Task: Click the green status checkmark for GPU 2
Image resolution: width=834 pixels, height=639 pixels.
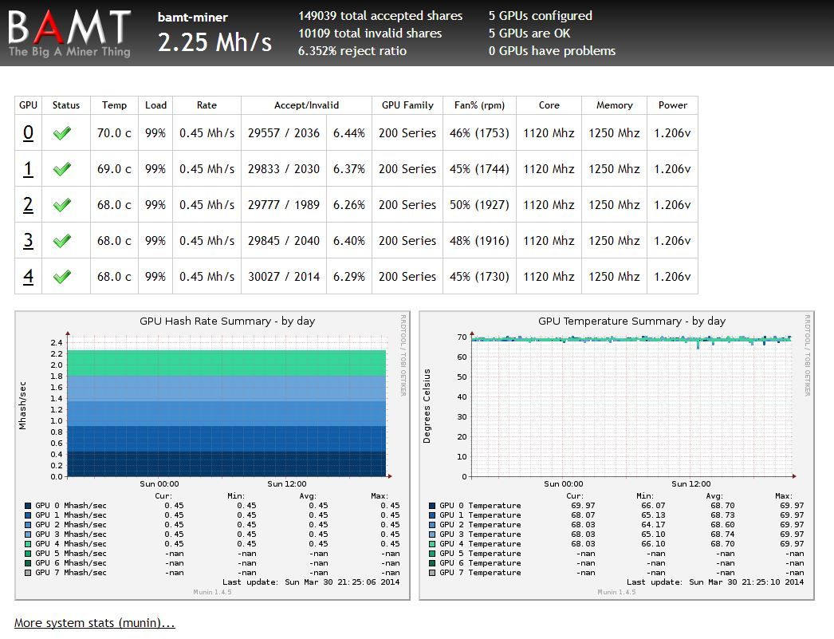Action: (66, 204)
